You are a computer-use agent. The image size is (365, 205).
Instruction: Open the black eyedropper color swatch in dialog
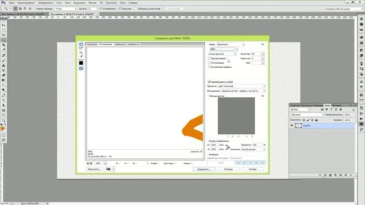click(81, 63)
